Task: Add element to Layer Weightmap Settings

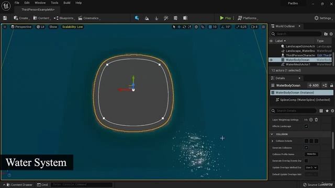Action: click(311, 120)
